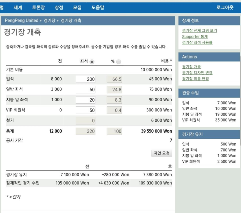The width and height of the screenshot is (241, 213).
Task: Click the 입석 current seats 8 000
Action: click(x=56, y=79)
